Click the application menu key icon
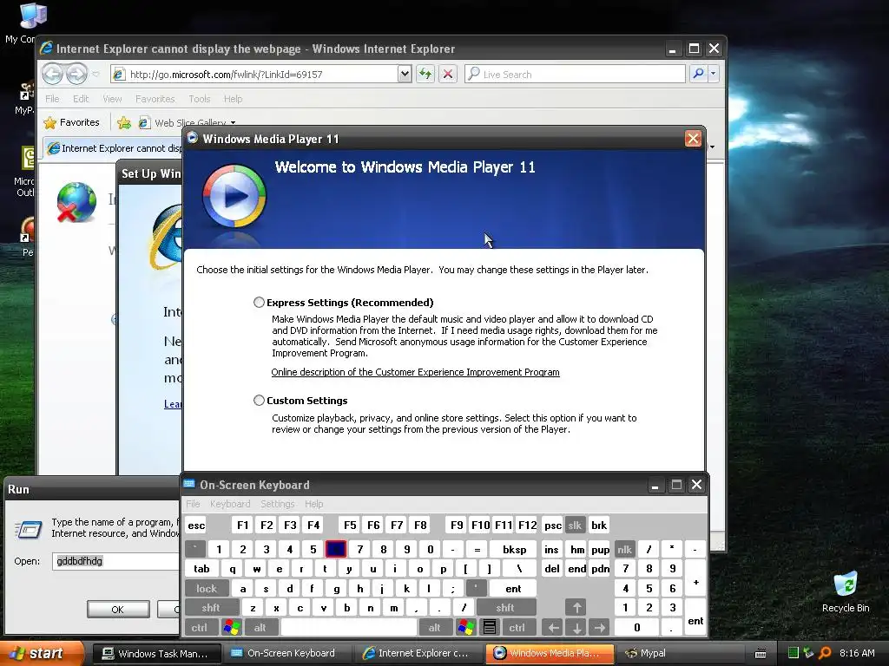889x666 pixels. click(490, 628)
